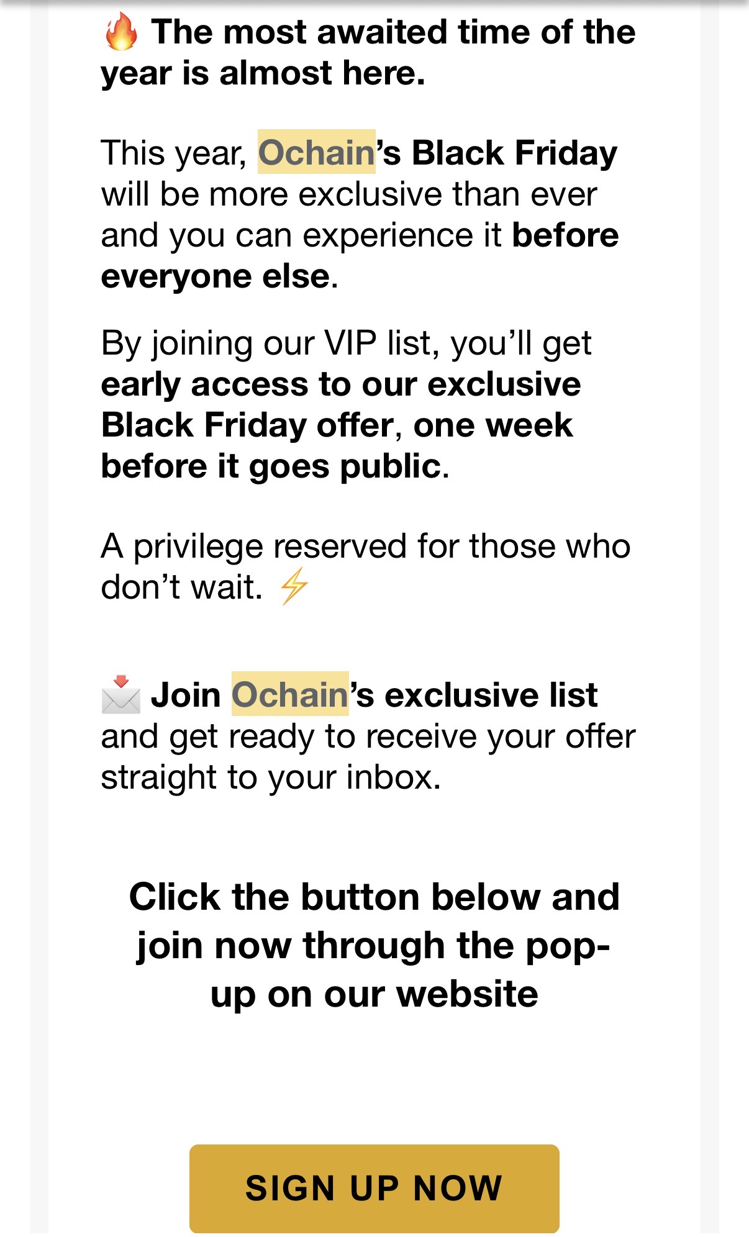The height and width of the screenshot is (1237, 749).
Task: Click the lightning bolt emoji
Action: [294, 586]
